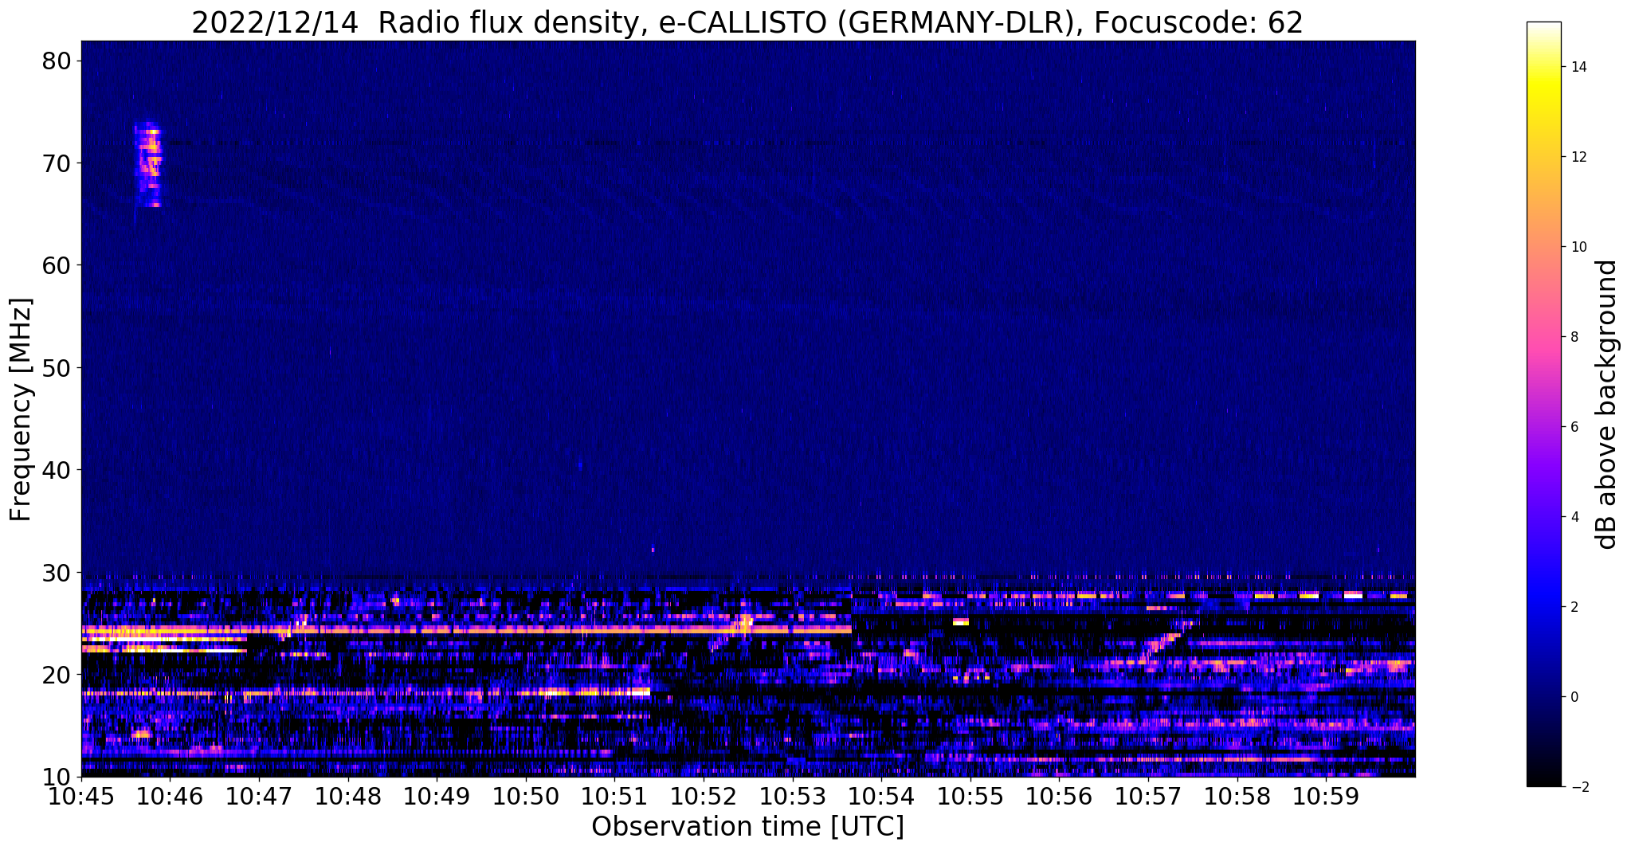Click the x-axis tick label '10:52'
1631x850 pixels.
point(704,796)
